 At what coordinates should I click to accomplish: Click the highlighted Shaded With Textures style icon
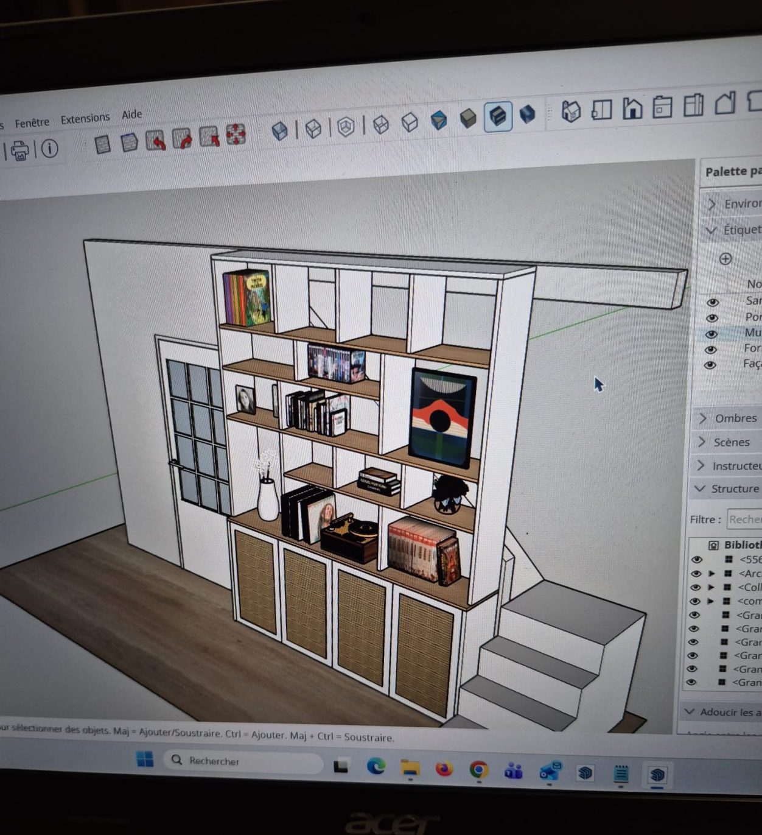tap(497, 116)
